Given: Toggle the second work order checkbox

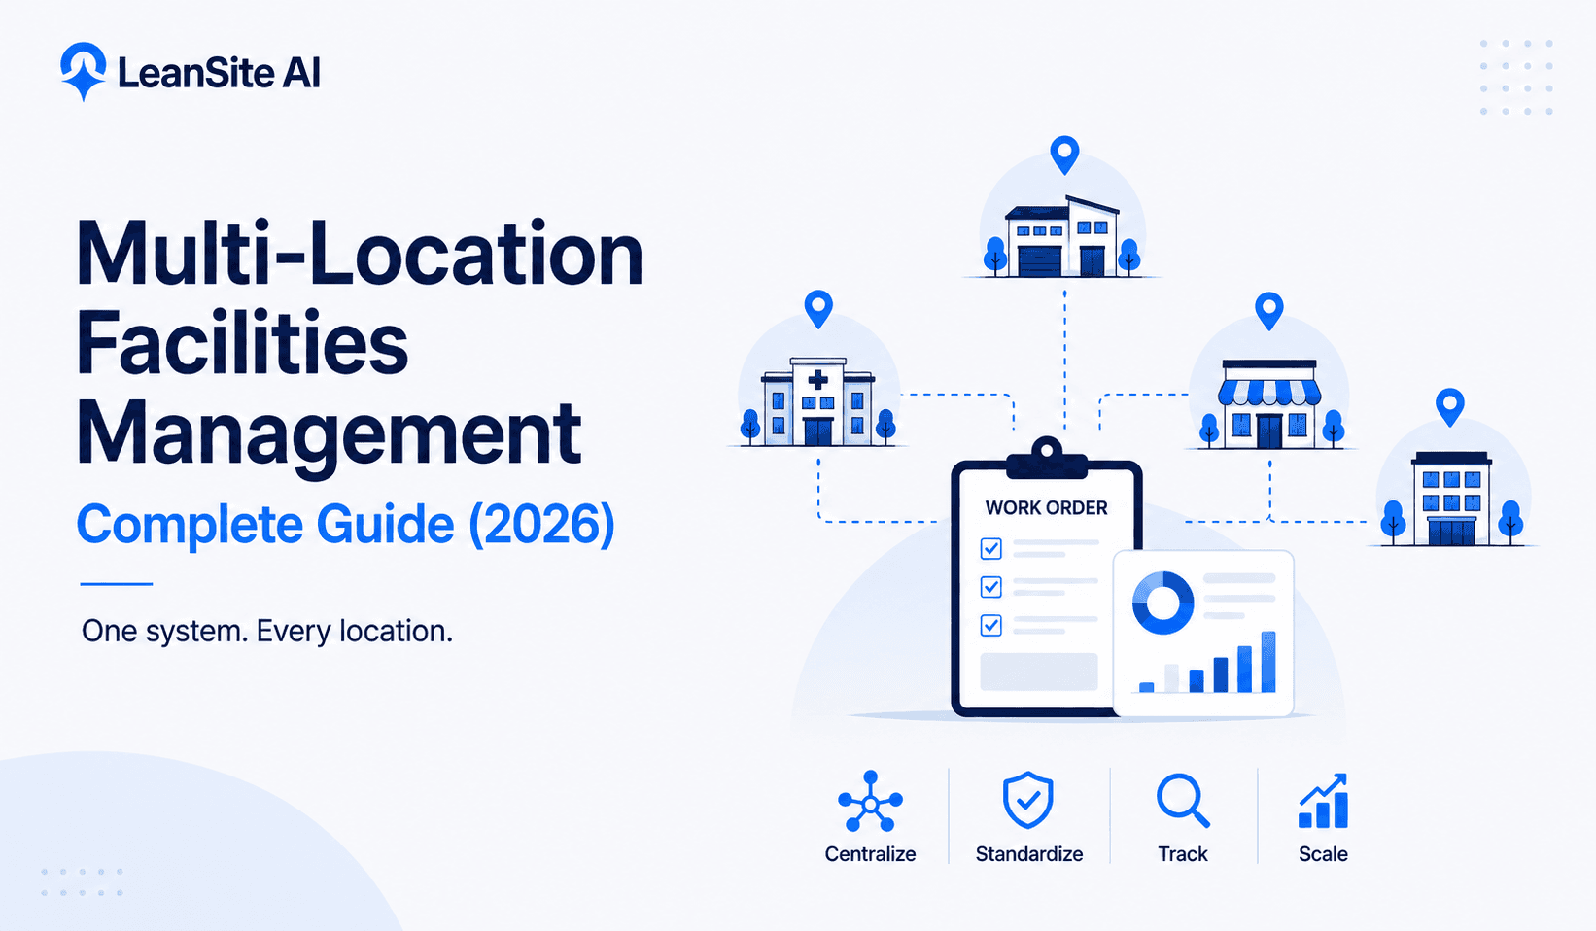Looking at the screenshot, I should [x=991, y=587].
